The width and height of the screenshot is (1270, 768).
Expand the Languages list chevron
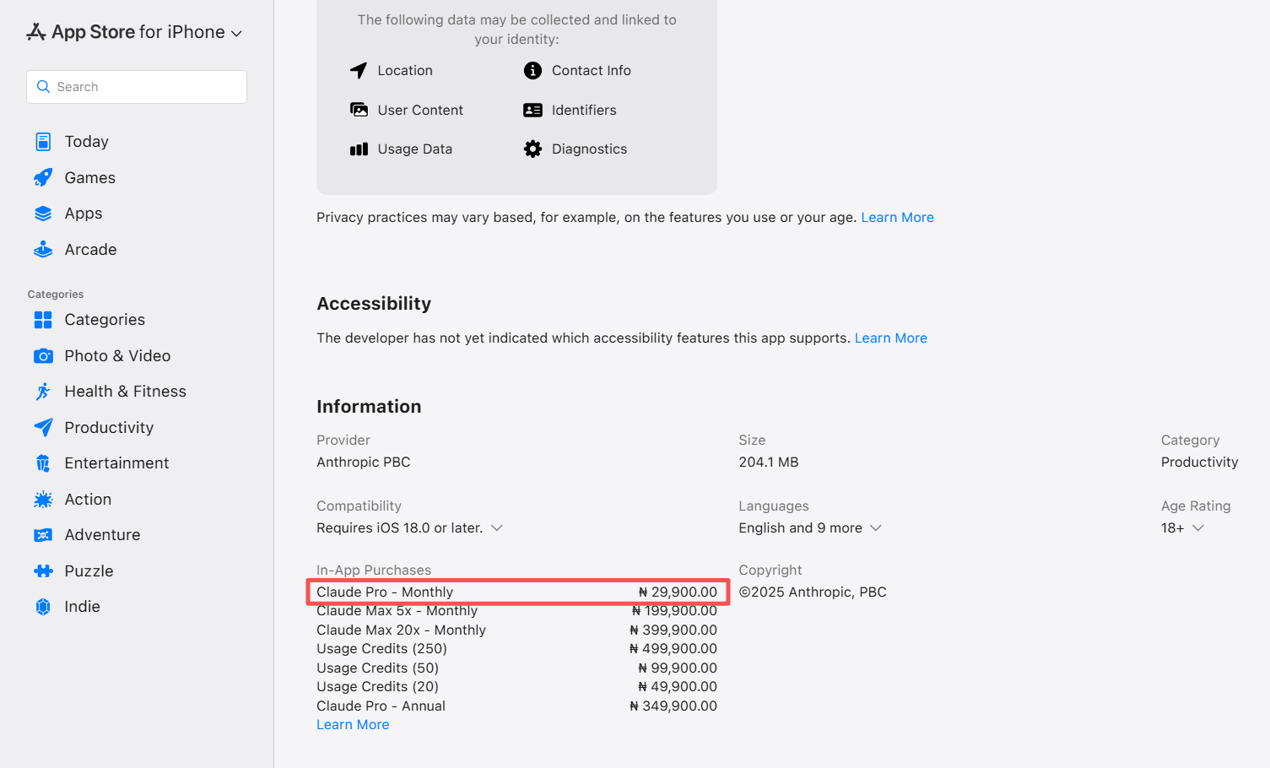(x=876, y=528)
